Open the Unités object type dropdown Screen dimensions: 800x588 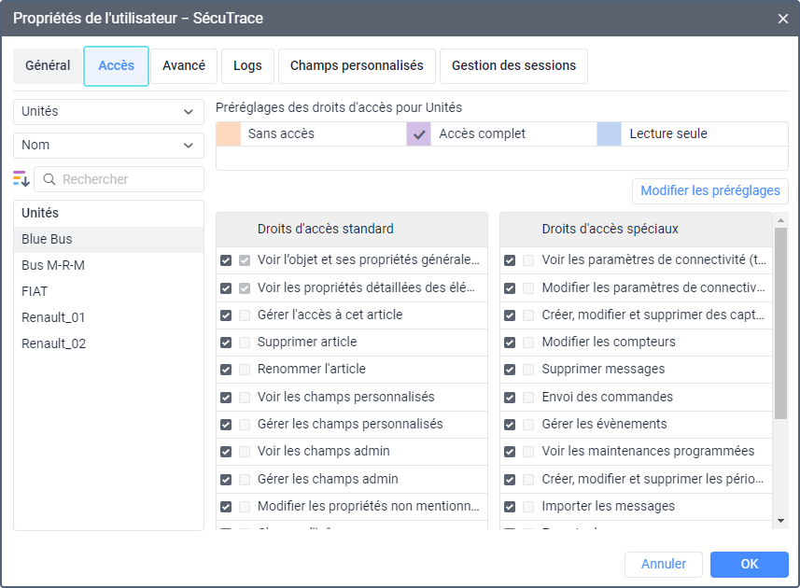tap(108, 112)
